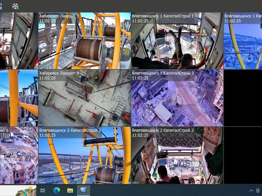Open the Хабаровск Лазурит 3 camera feed
262x196 pixels.
(x=84, y=41)
